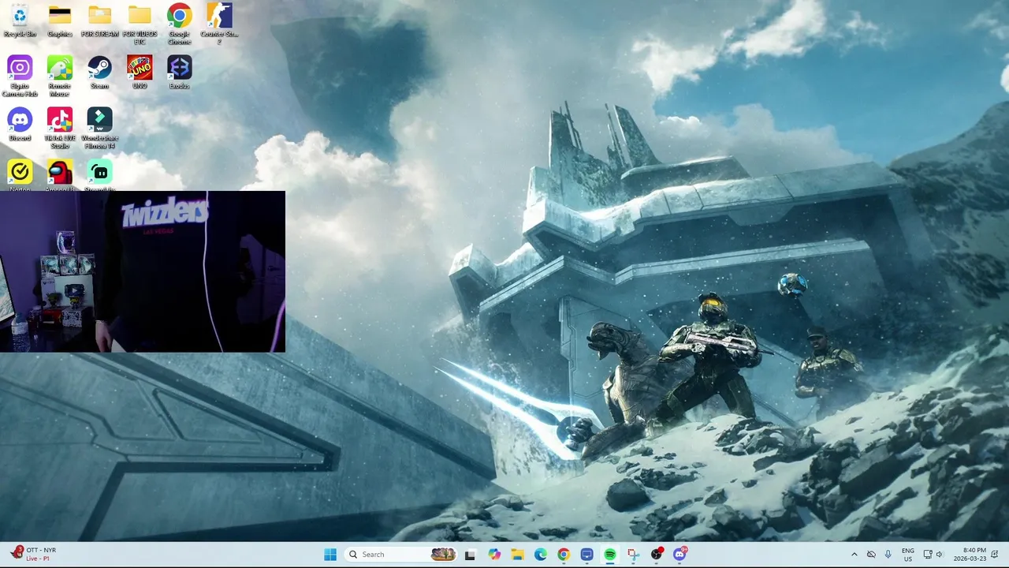Select the Elgato Camera Hub shortcut
This screenshot has width=1009, height=568.
coord(20,76)
